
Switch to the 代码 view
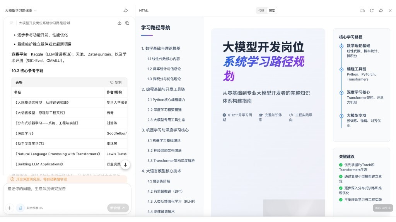click(261, 11)
